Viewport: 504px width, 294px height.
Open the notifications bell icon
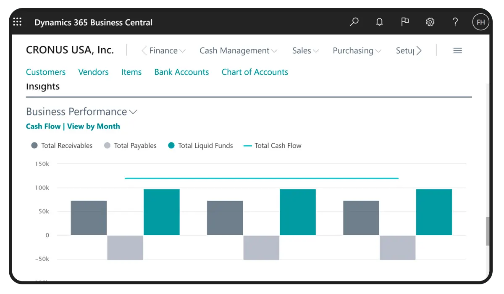(x=379, y=22)
